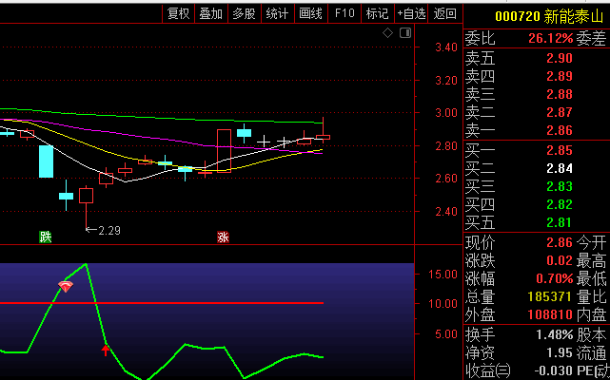This screenshot has height=380, width=610.
Task: Click the 卖三 price 2.88
Action: (x=560, y=94)
